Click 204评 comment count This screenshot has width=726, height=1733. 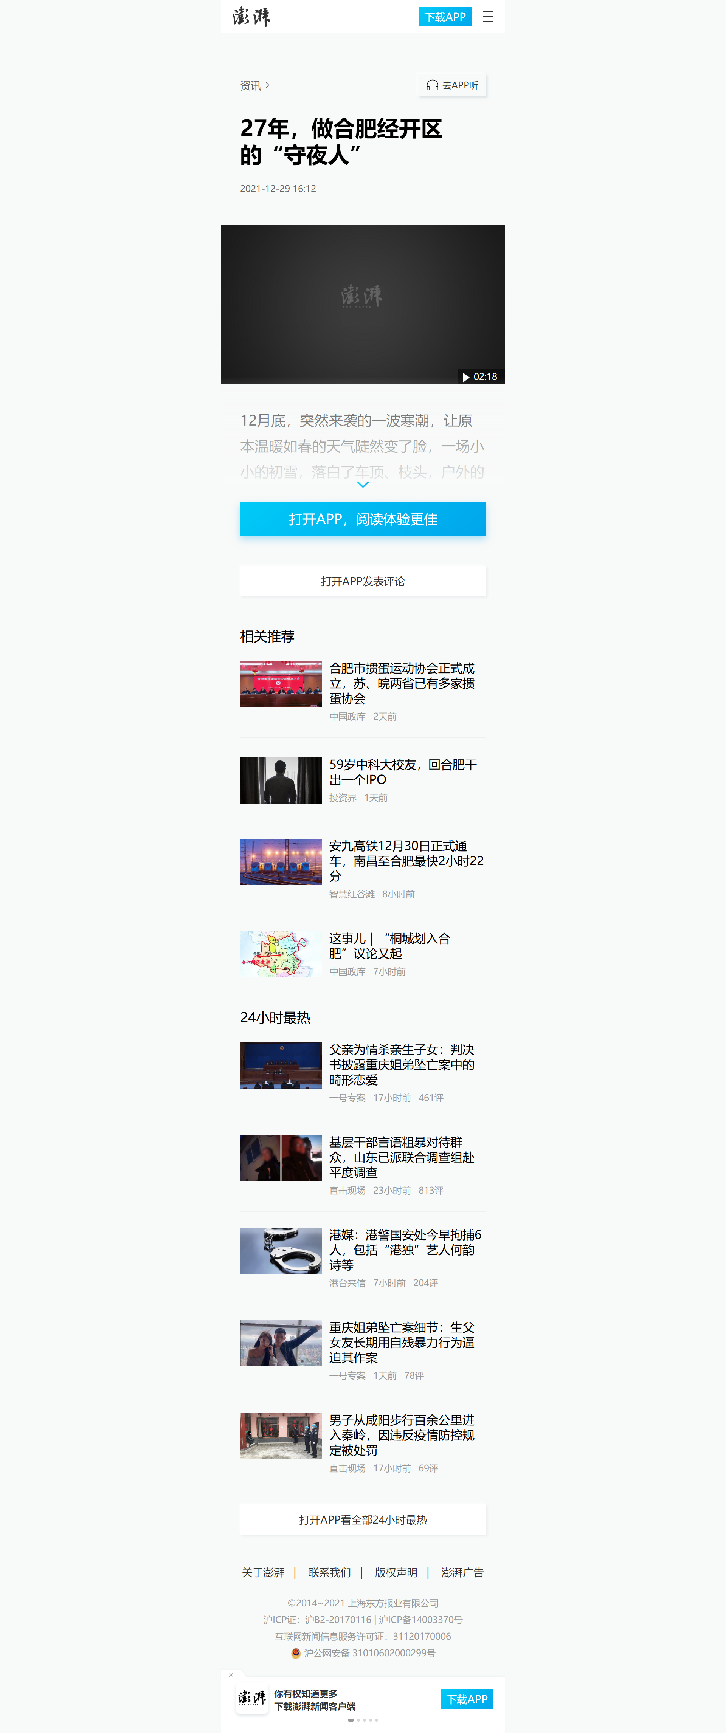coord(425,1283)
